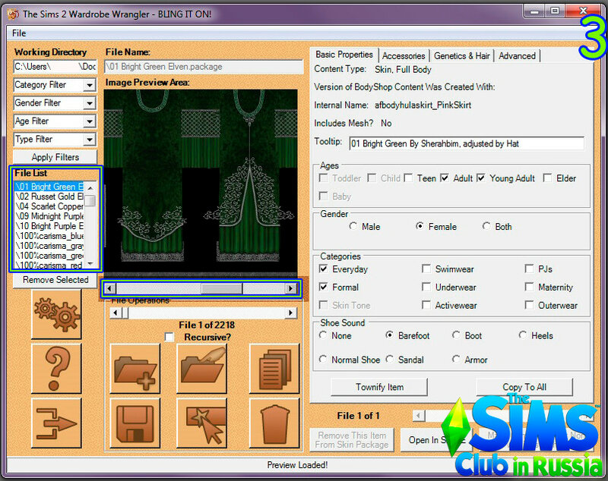
Task: Open the File menu
Action: (19, 33)
